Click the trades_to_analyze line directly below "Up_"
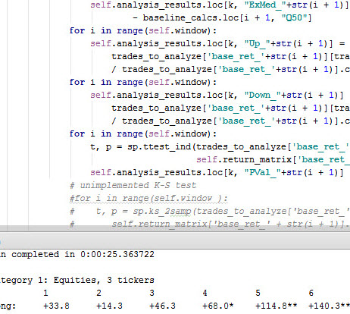 230,57
